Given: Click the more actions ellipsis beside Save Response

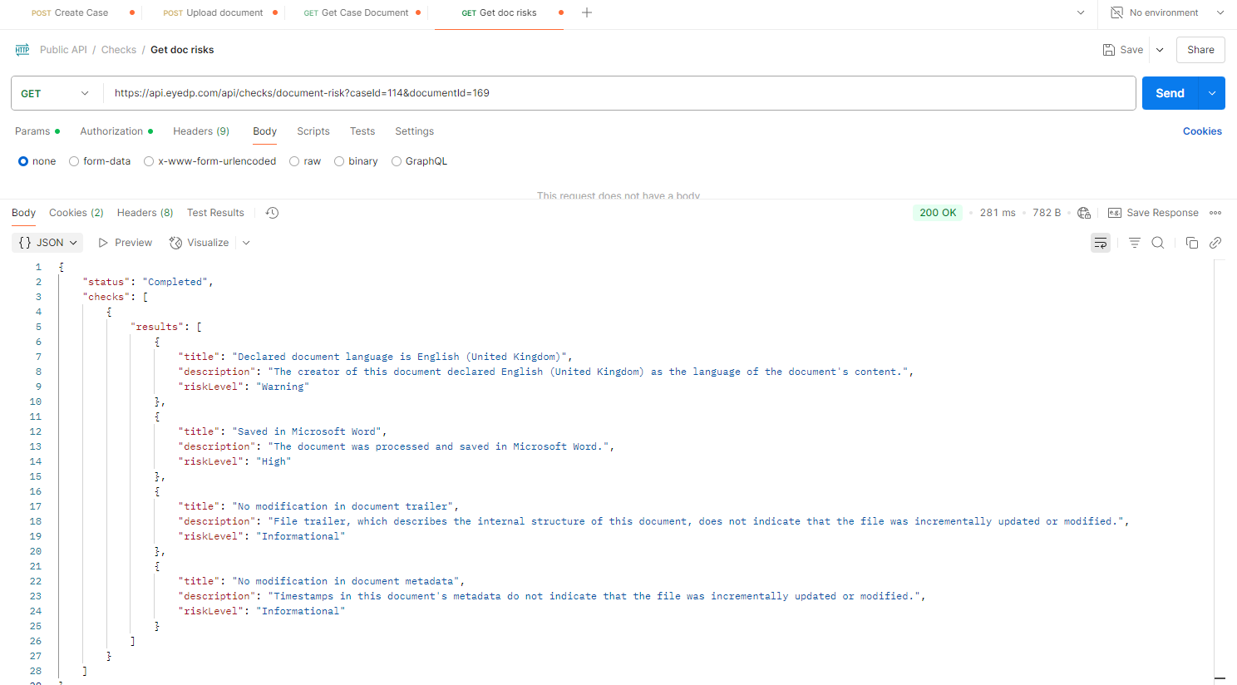Looking at the screenshot, I should [1215, 212].
